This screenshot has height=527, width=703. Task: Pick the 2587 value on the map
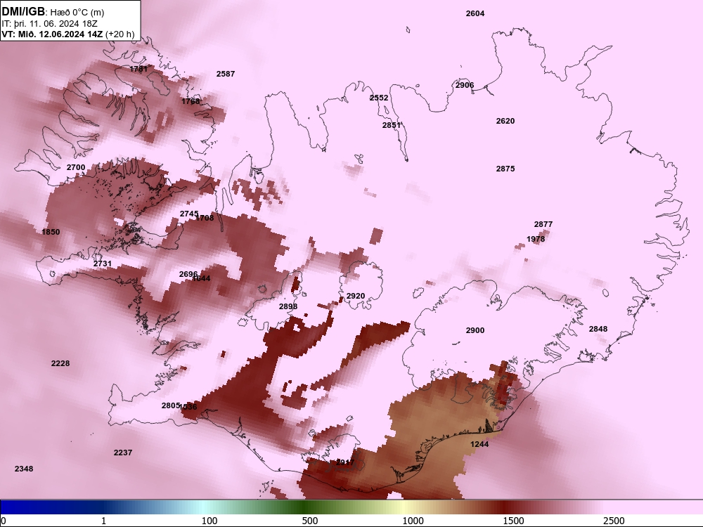pos(226,74)
